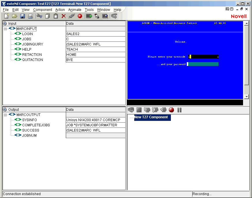Click the red X delete icon
252x198 pixels.
coord(64,16)
